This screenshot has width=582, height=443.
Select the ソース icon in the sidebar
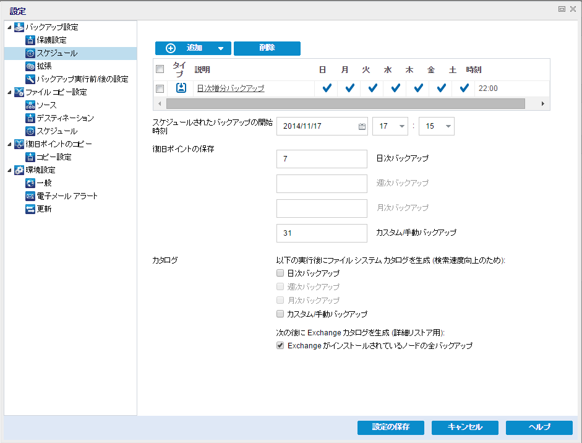click(32, 105)
